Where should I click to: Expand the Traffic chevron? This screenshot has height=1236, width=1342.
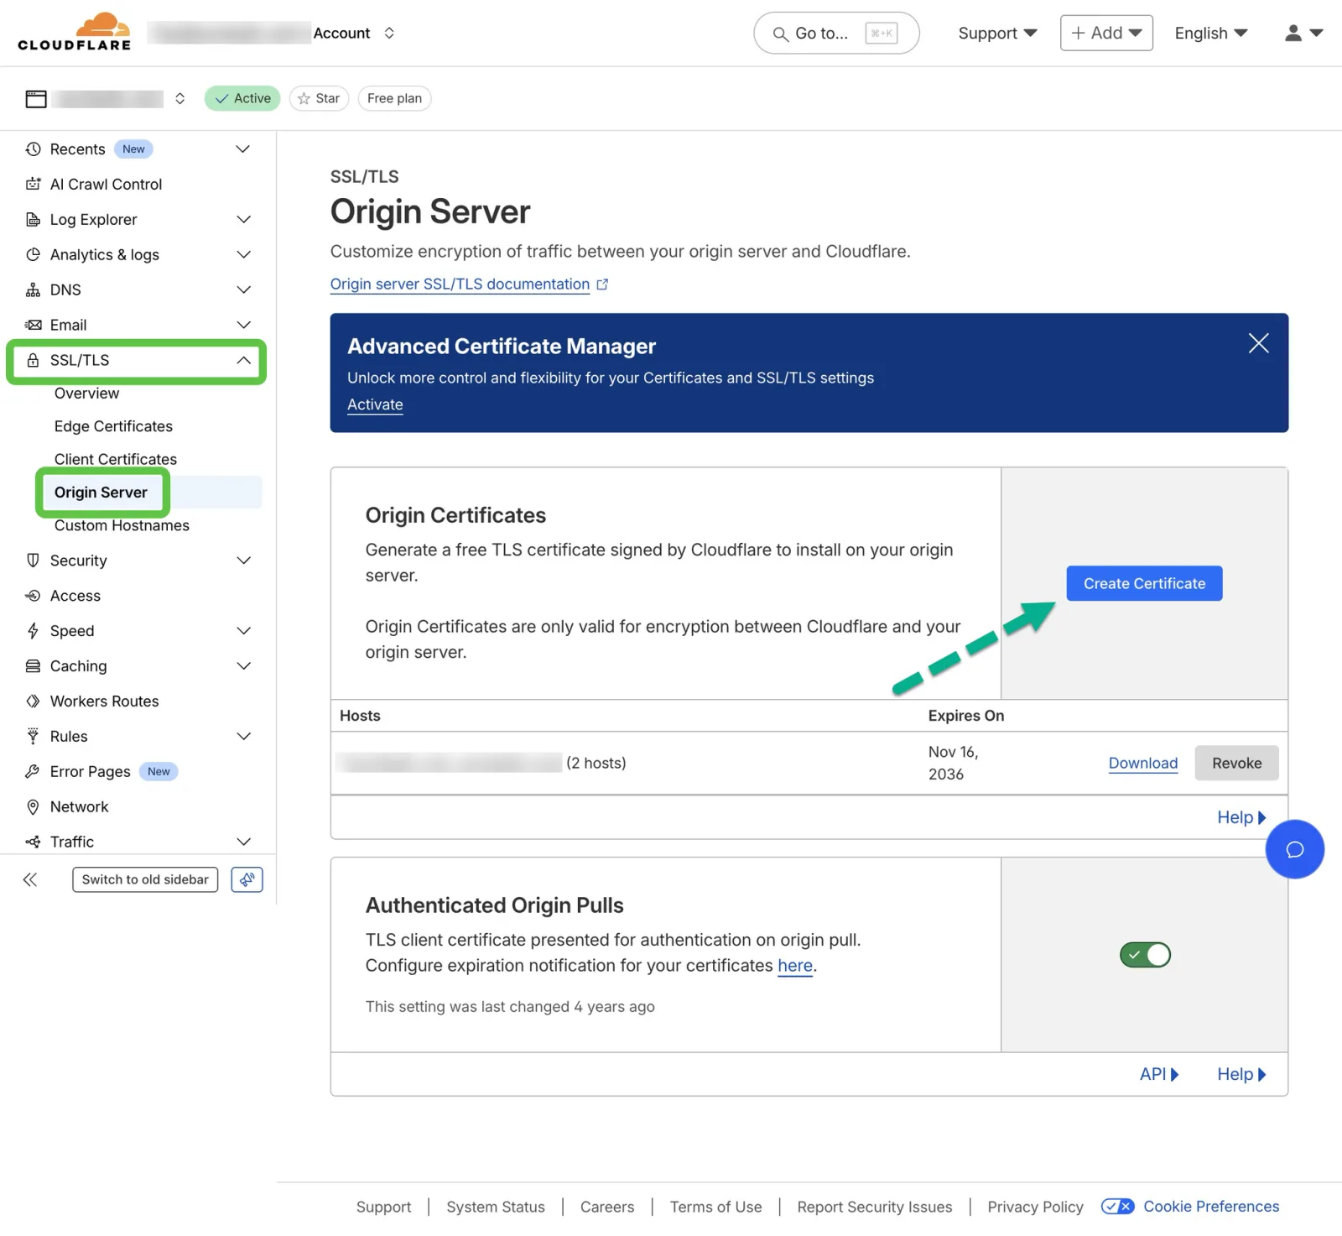[243, 842]
